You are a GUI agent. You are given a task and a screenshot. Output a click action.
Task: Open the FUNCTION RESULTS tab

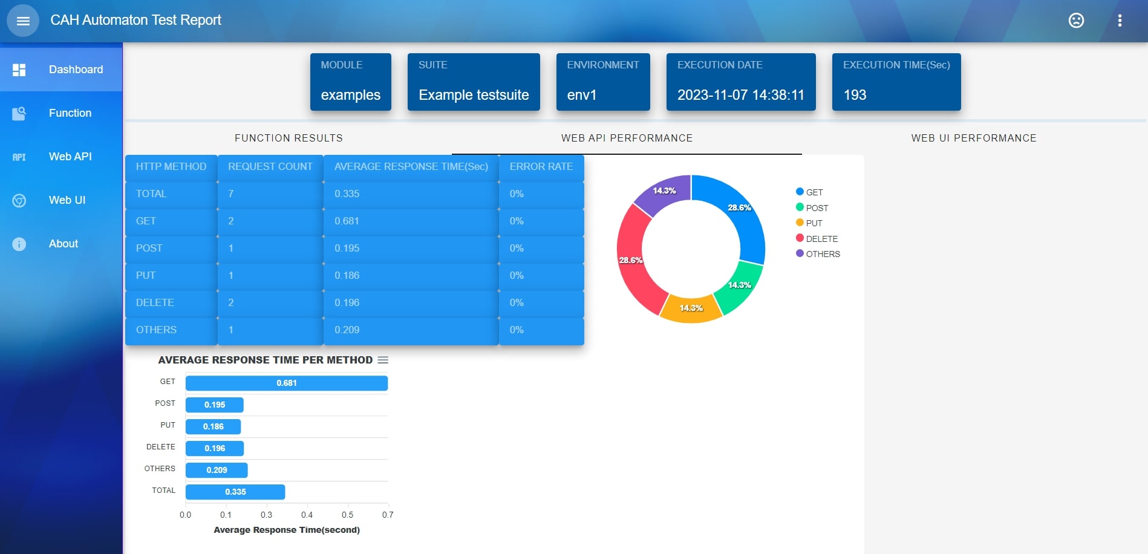point(289,138)
